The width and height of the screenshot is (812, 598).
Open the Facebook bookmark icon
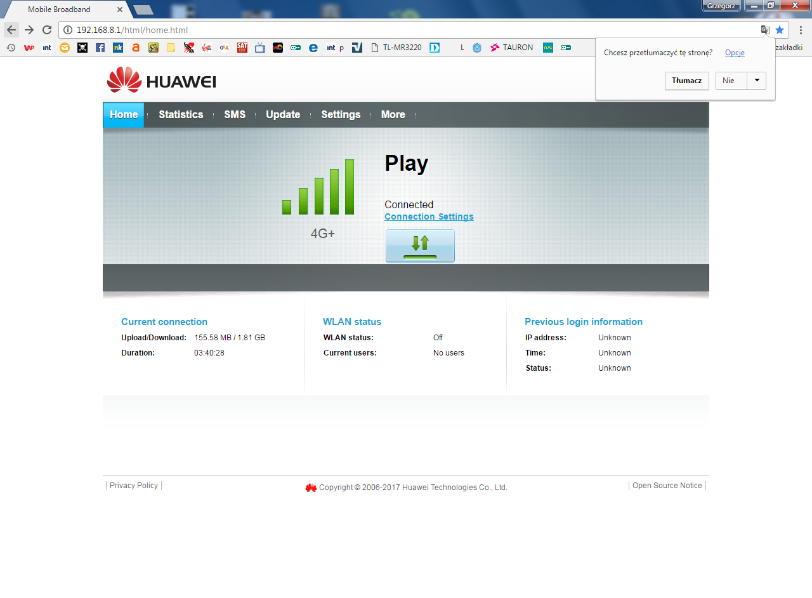pos(100,48)
